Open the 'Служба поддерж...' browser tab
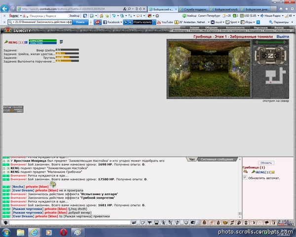The width and height of the screenshot is (296, 237). [194, 9]
